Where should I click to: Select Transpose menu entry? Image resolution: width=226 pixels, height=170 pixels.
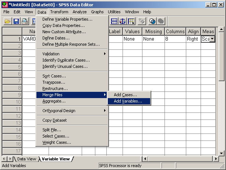tap(72, 82)
